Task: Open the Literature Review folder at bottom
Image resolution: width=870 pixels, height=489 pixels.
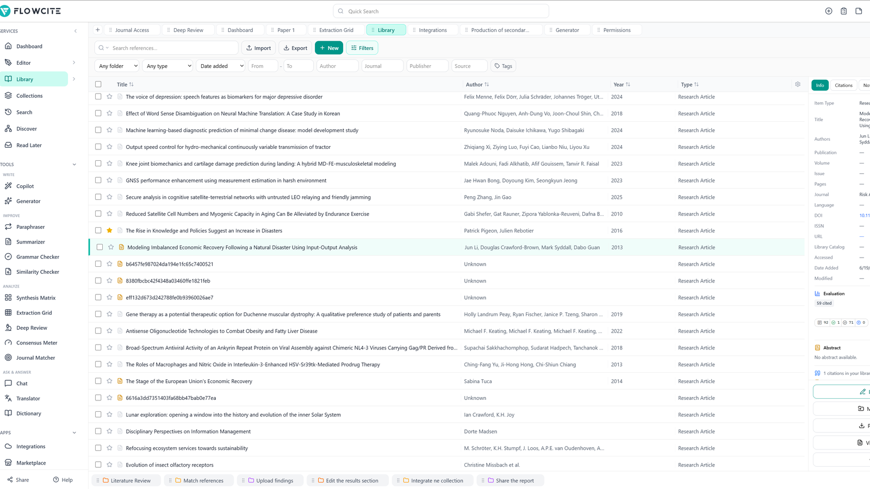Action: tap(126, 480)
